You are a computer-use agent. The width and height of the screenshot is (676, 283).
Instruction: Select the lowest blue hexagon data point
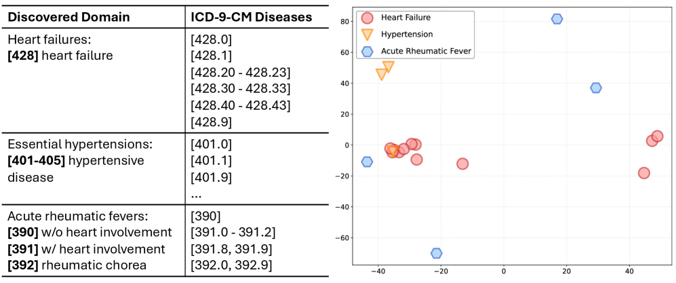pos(436,253)
